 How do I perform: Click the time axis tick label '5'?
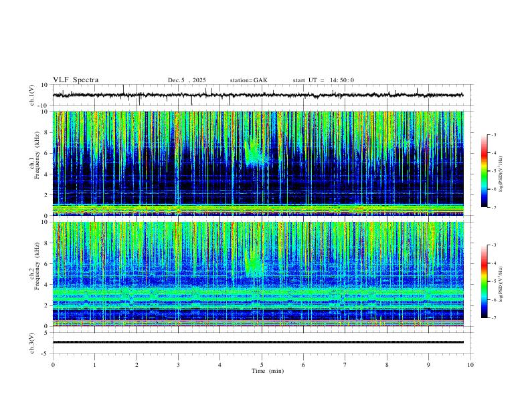pyautogui.click(x=262, y=365)
